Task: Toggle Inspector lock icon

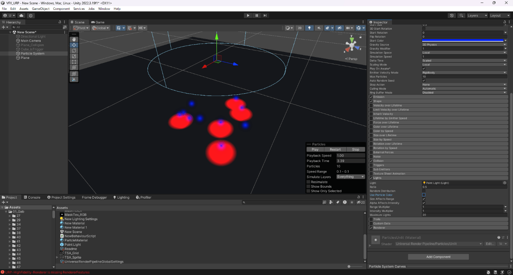Action: (505, 22)
